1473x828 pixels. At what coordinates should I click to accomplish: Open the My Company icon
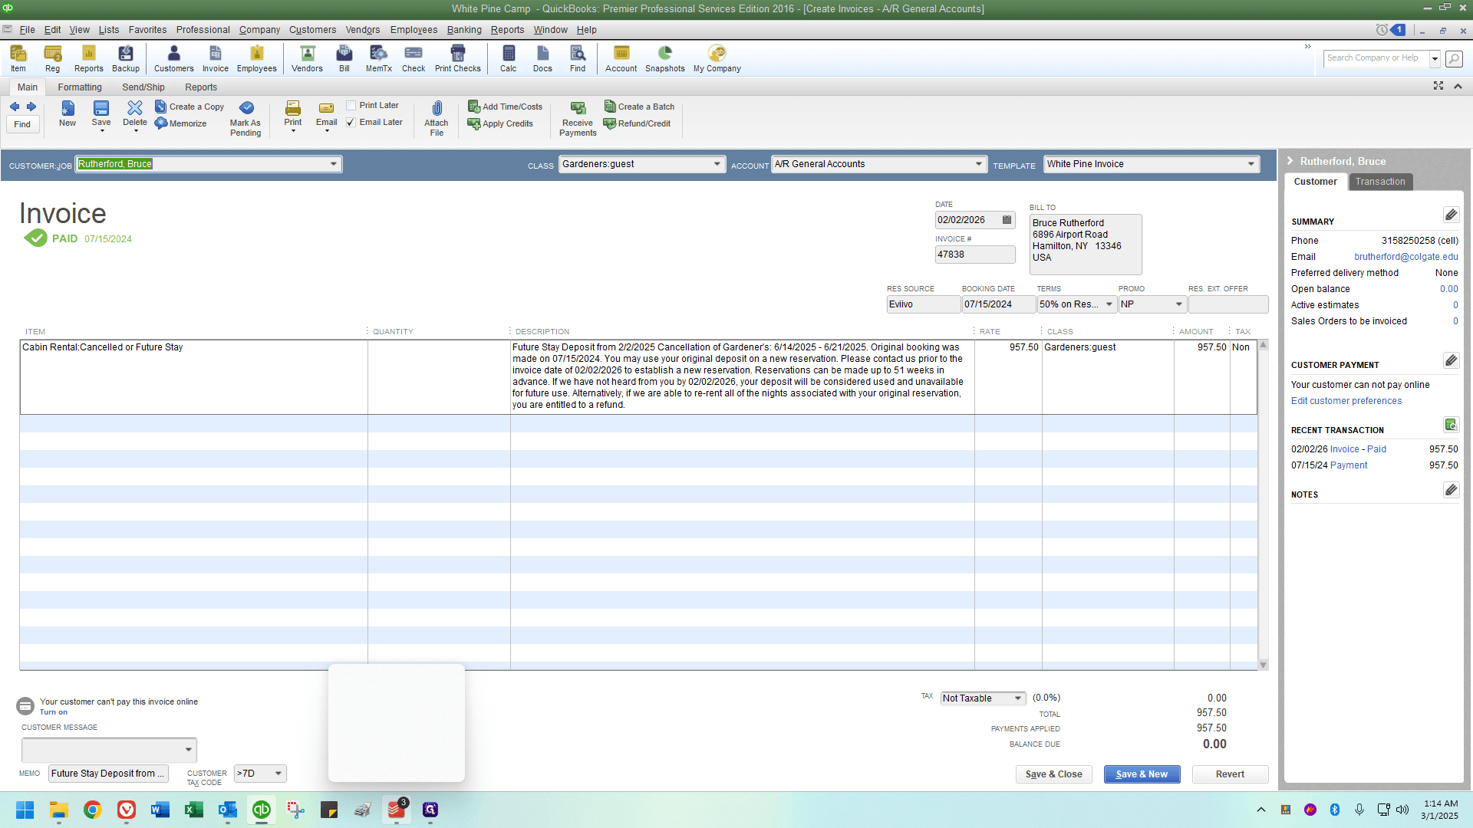(717, 58)
